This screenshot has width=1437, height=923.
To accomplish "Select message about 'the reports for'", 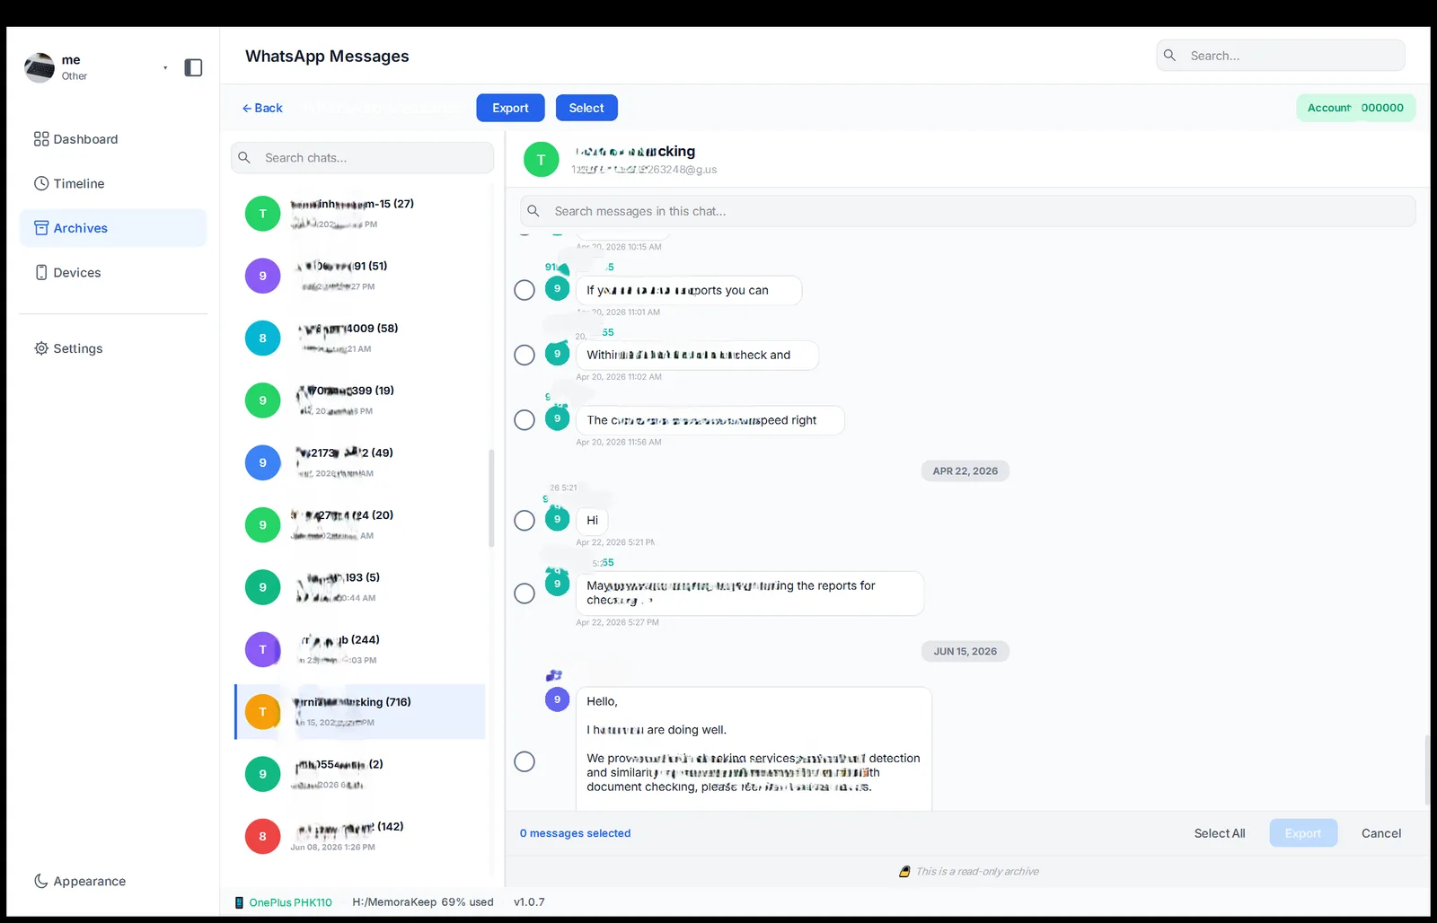I will tap(525, 593).
